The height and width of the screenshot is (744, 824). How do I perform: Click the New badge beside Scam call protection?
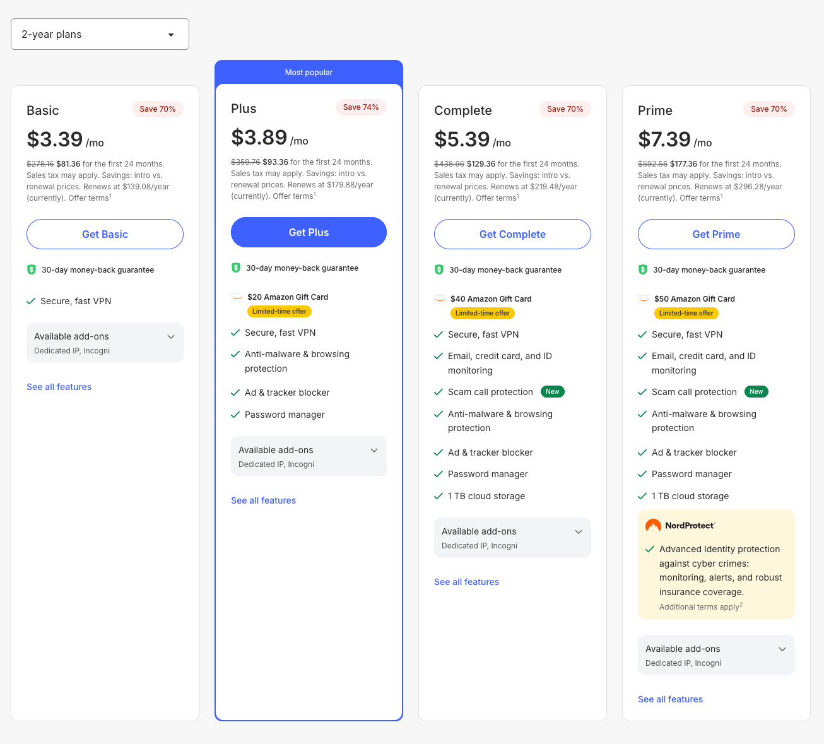click(x=552, y=391)
